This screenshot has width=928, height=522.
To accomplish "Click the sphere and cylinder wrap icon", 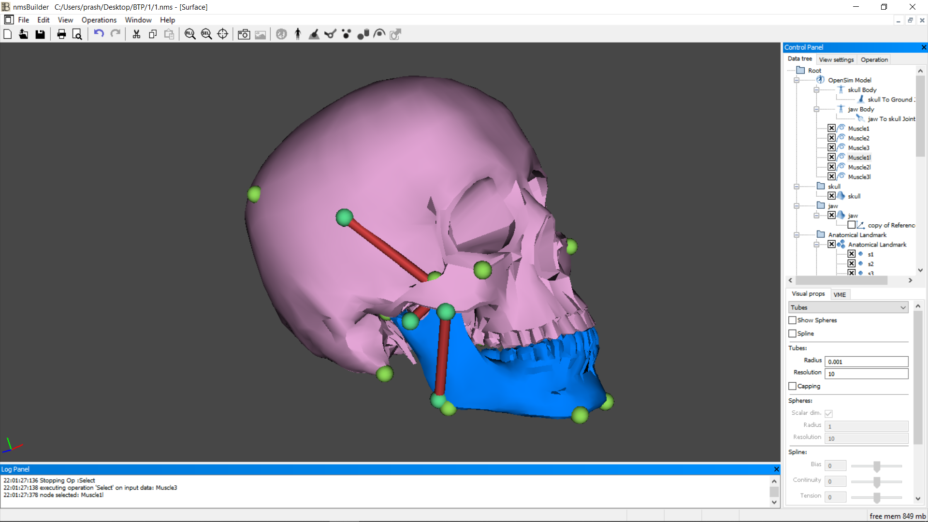I will (363, 34).
